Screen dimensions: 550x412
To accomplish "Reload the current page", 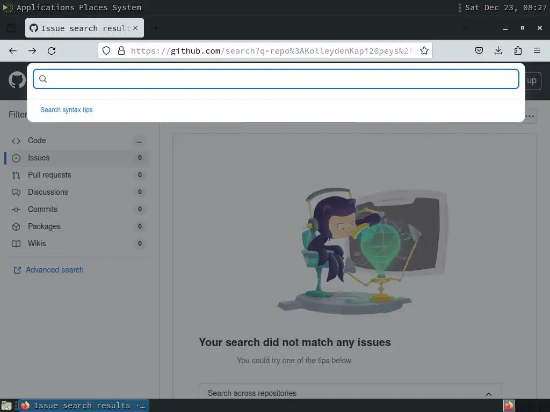I will coord(52,51).
